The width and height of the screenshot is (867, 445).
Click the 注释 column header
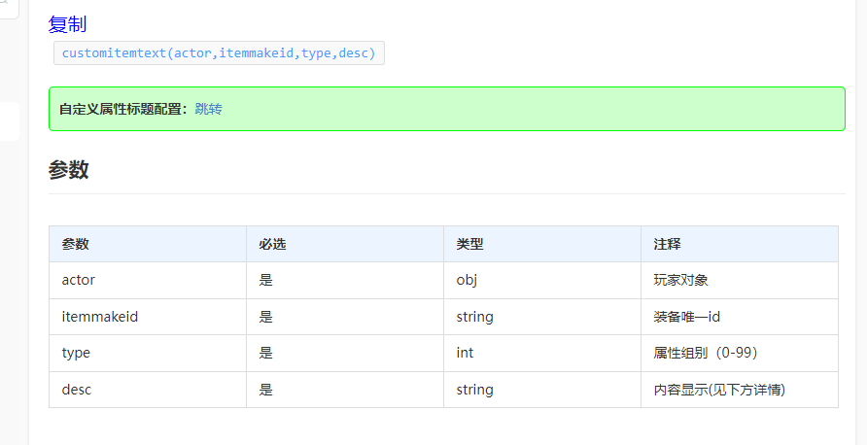point(740,244)
